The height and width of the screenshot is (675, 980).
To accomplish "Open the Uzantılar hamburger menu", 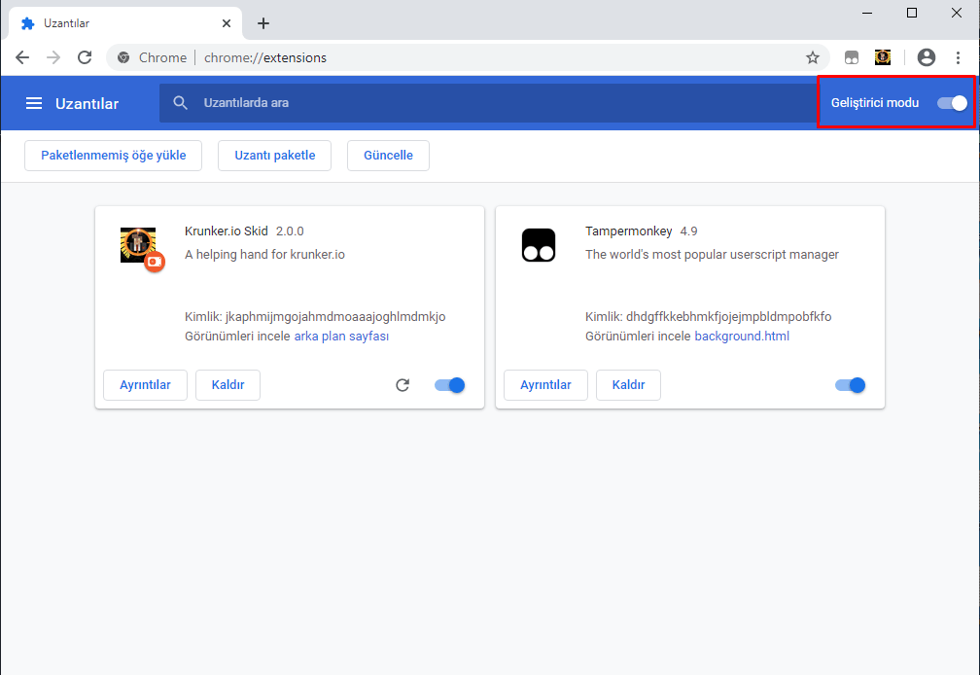I will [34, 103].
